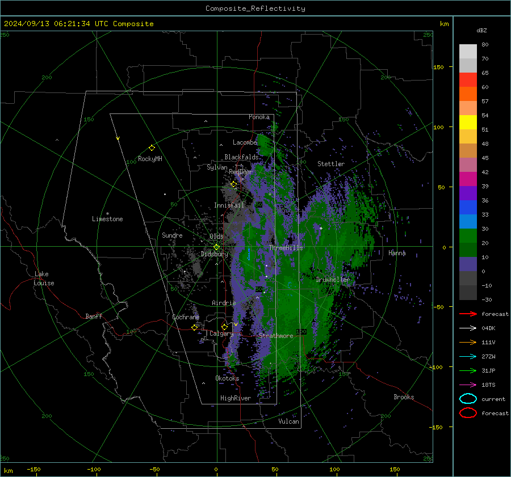This screenshot has height=477, width=511.
Task: Click the cyan current ellipse icon
Action: tap(468, 399)
